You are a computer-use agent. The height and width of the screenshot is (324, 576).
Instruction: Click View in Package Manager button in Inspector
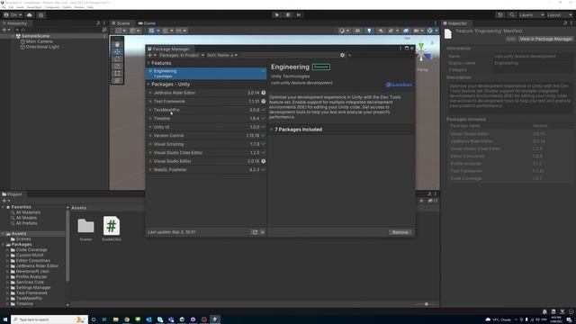[x=545, y=39]
